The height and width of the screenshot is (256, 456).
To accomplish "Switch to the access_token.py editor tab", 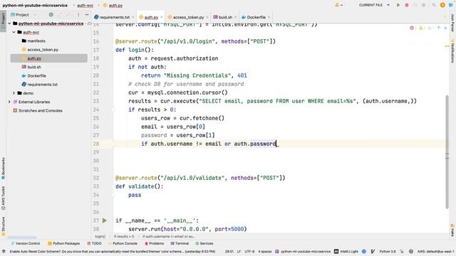I will (x=188, y=17).
